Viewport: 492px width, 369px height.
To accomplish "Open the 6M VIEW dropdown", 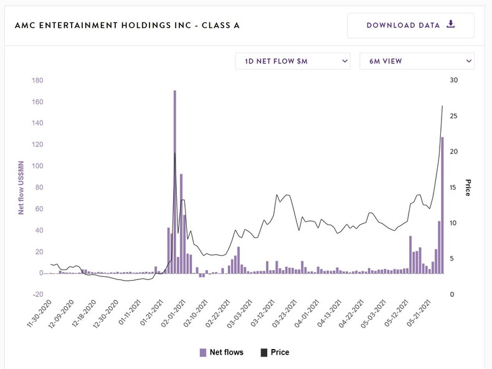I will [417, 61].
